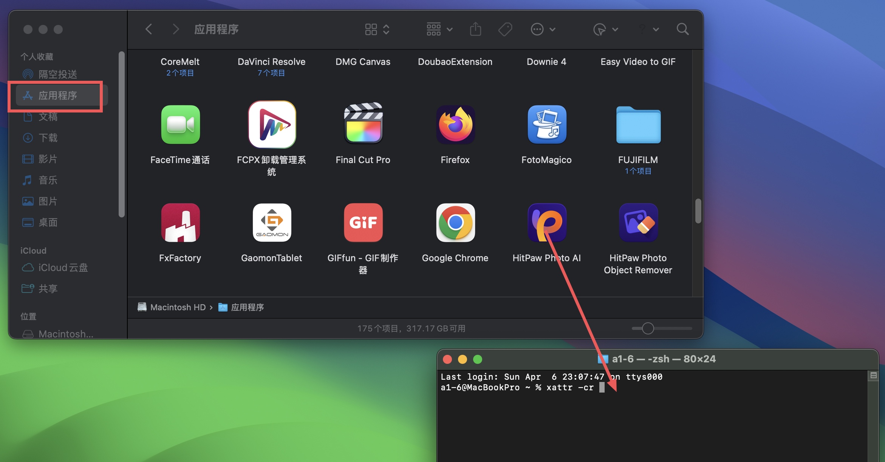Click the Share toolbar icon in Finder
This screenshot has width=885, height=462.
coord(475,29)
